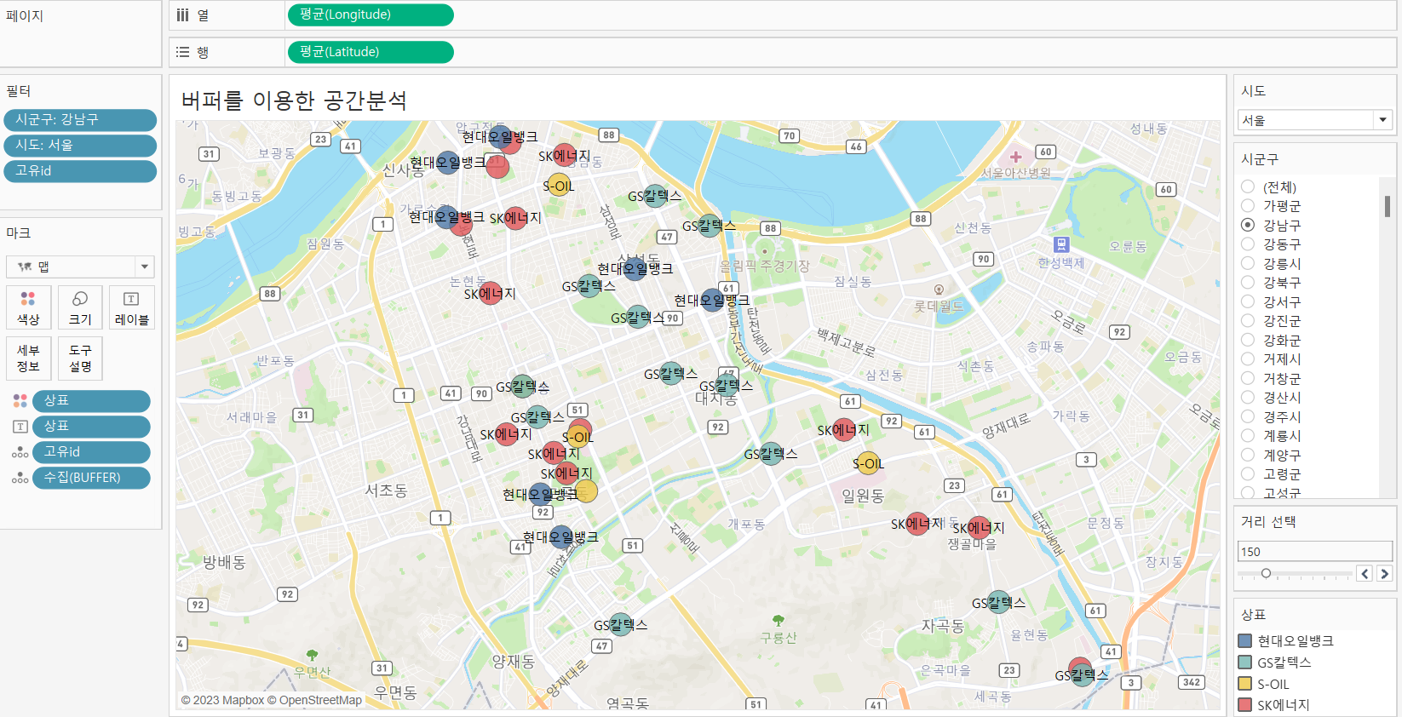Click the 거리 선택 value field showing 150
The width and height of the screenshot is (1402, 717).
(1314, 552)
